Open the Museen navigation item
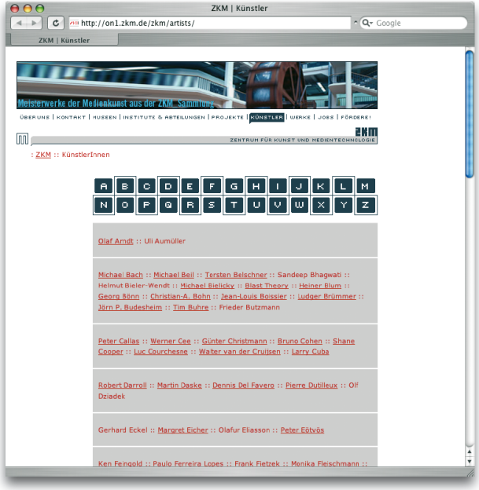The width and height of the screenshot is (479, 490). coord(105,117)
